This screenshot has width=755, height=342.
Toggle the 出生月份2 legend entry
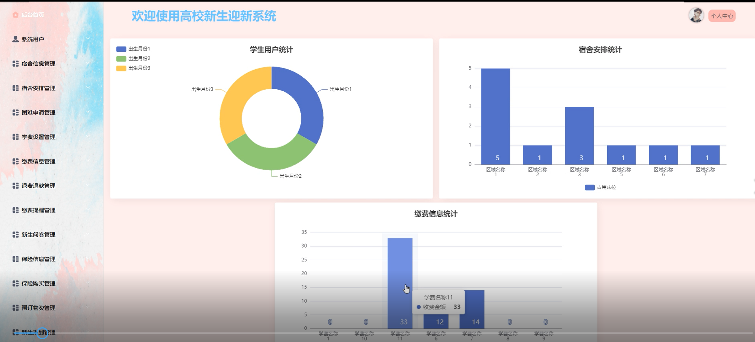[x=133, y=59]
